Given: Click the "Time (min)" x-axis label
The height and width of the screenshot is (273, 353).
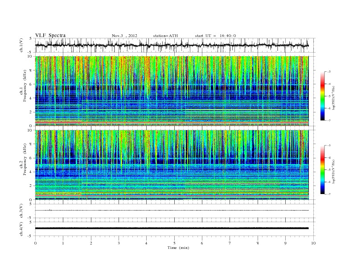Looking at the screenshot, I should 178,248.
